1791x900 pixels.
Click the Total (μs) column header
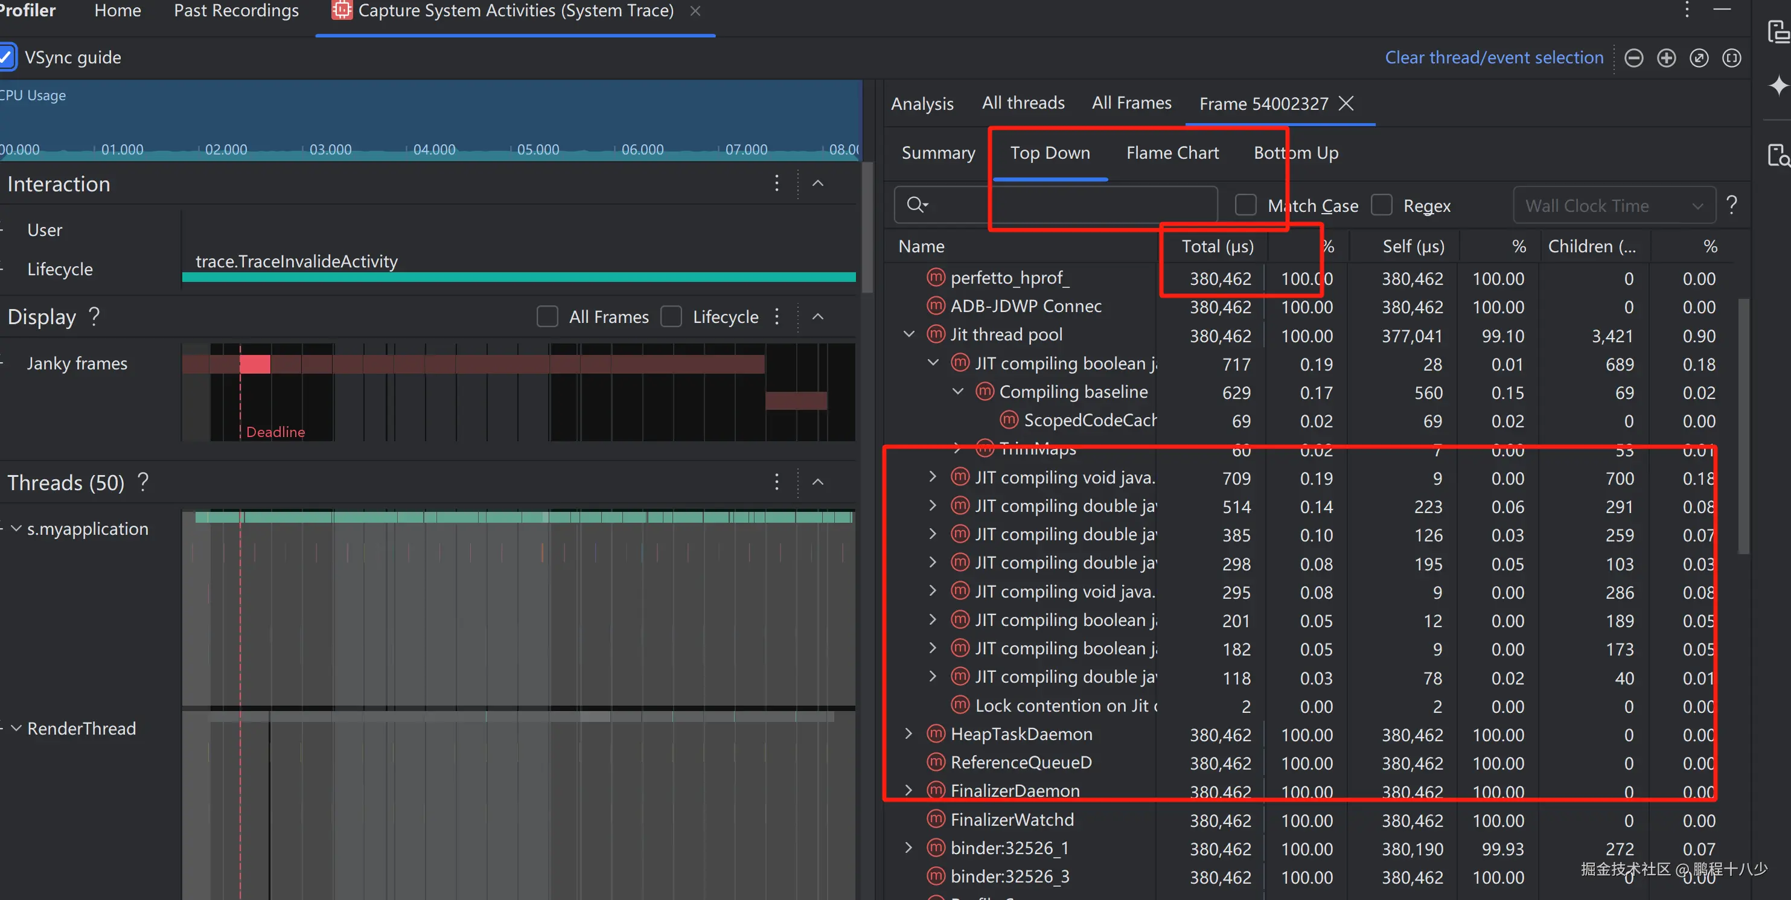[x=1217, y=246]
